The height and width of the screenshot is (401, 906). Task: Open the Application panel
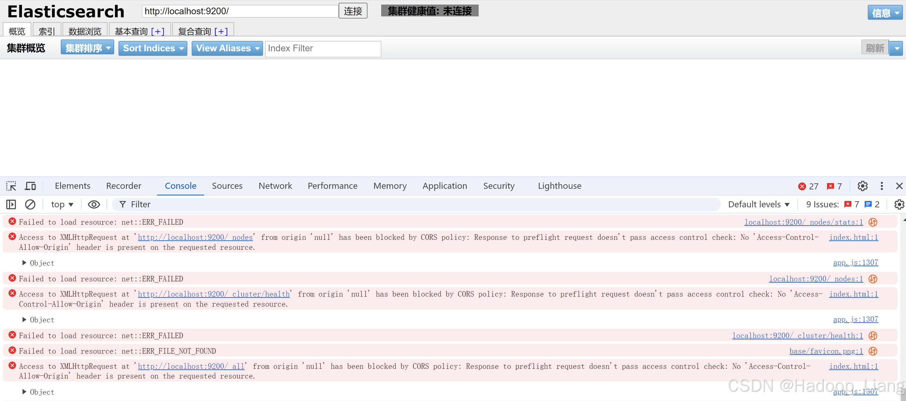(x=445, y=186)
